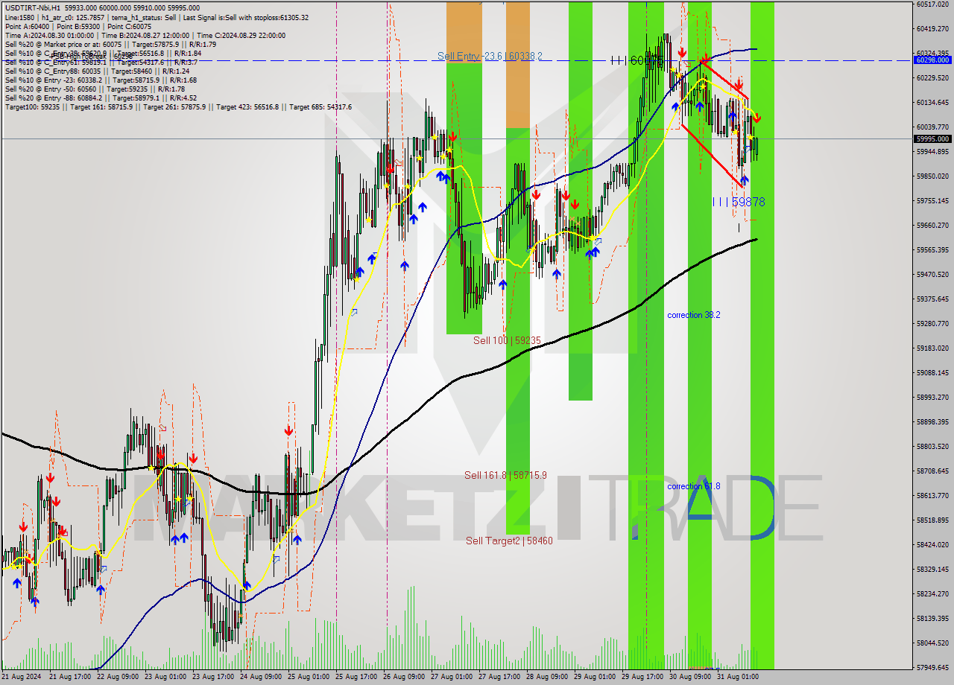Click the 'Sell %20 @ Entry -88: 60884.2' line
Screen dimensions: 954x685
(x=101, y=98)
